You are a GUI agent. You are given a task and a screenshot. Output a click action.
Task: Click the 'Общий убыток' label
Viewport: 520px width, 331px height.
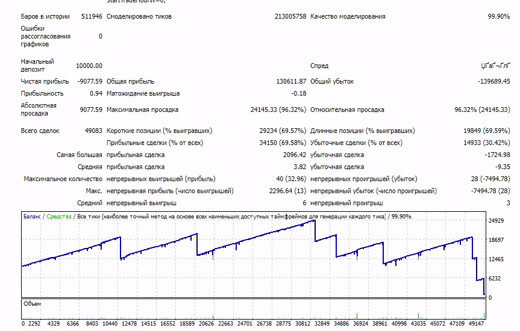point(332,81)
